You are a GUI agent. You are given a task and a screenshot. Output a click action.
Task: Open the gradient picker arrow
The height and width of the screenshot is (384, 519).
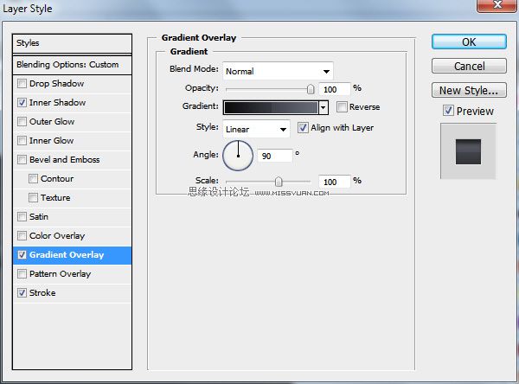coord(324,107)
